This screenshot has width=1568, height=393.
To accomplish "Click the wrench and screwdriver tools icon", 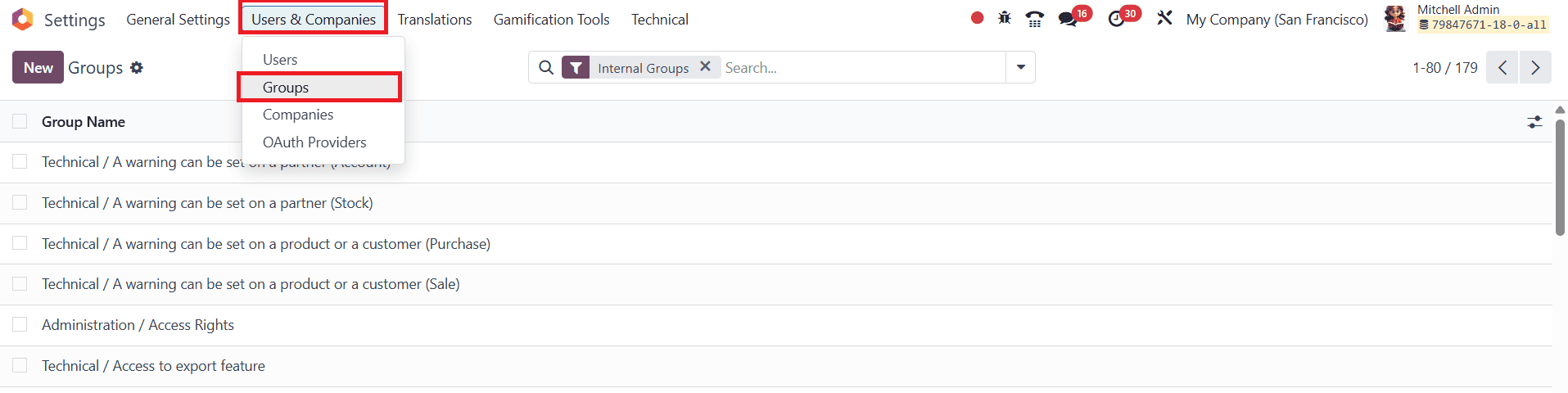I will tap(1164, 18).
